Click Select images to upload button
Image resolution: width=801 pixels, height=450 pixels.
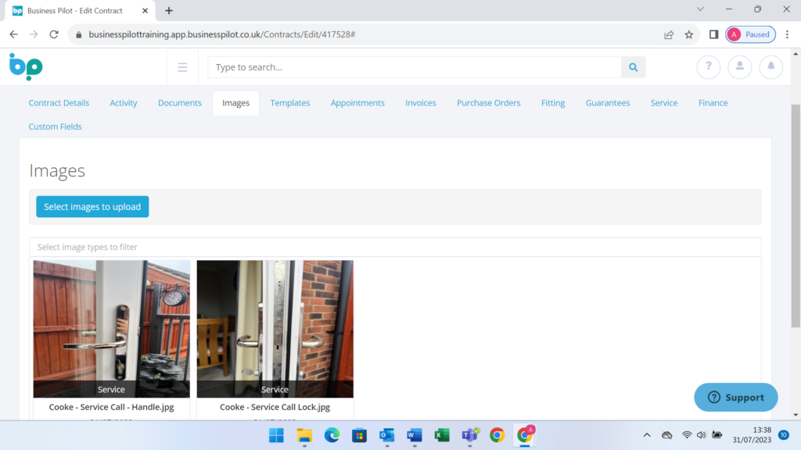pyautogui.click(x=92, y=206)
